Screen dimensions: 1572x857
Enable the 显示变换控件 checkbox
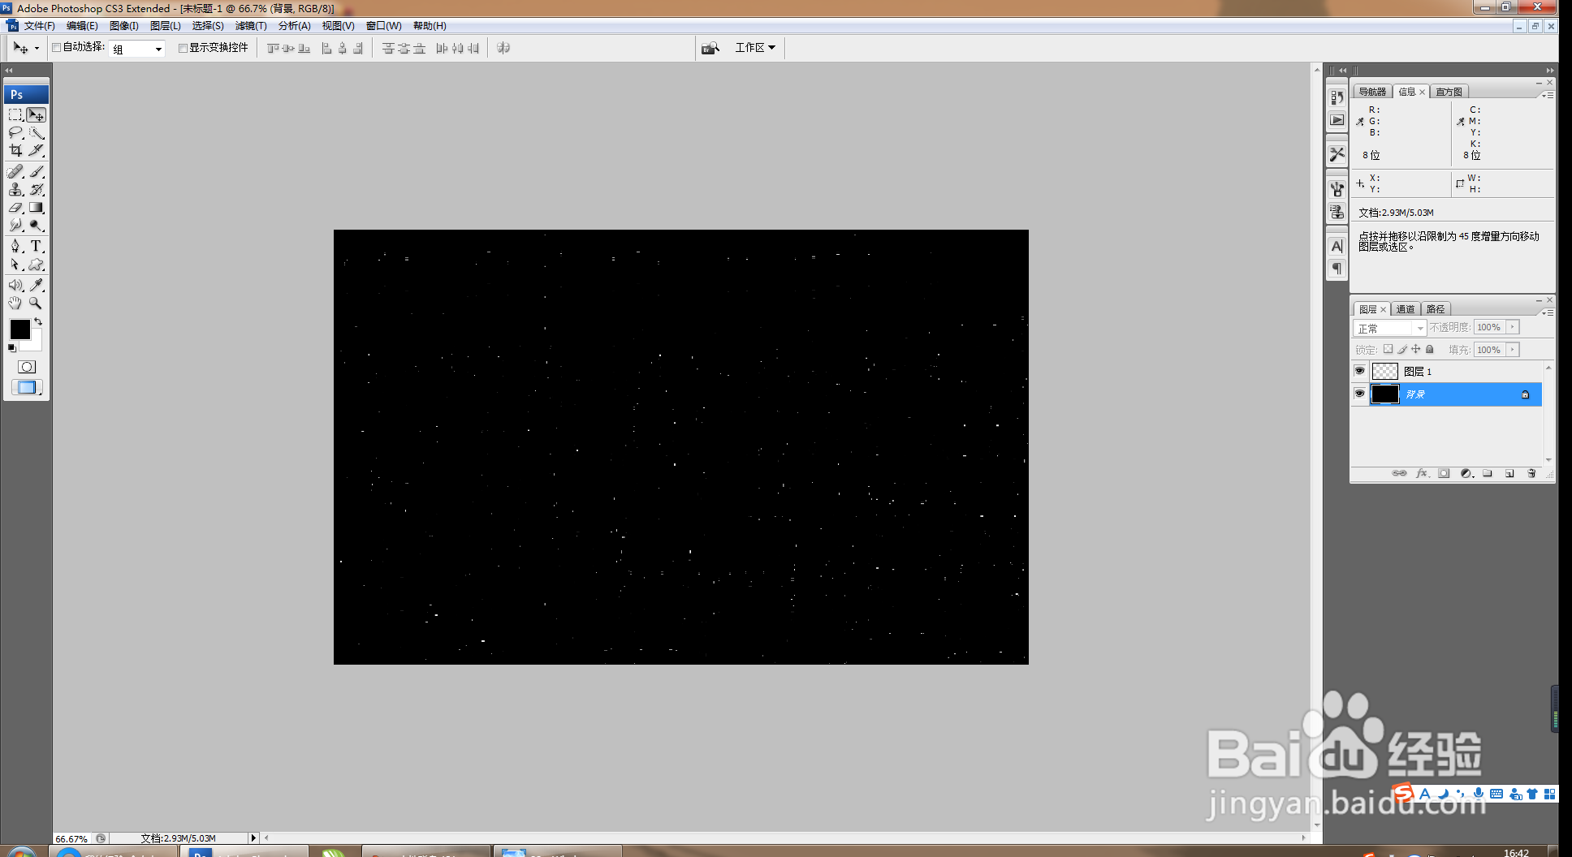184,48
